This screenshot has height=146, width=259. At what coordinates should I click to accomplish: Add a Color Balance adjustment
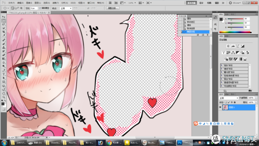233,53
